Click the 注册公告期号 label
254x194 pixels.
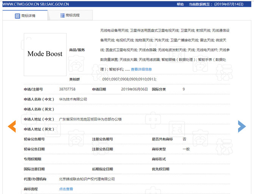(x=102, y=139)
